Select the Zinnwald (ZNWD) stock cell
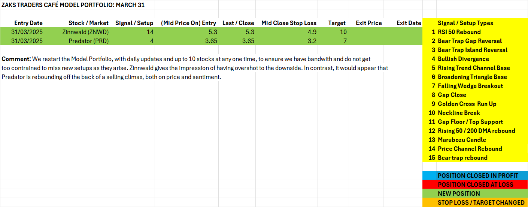This screenshot has width=528, height=207. click(86, 32)
